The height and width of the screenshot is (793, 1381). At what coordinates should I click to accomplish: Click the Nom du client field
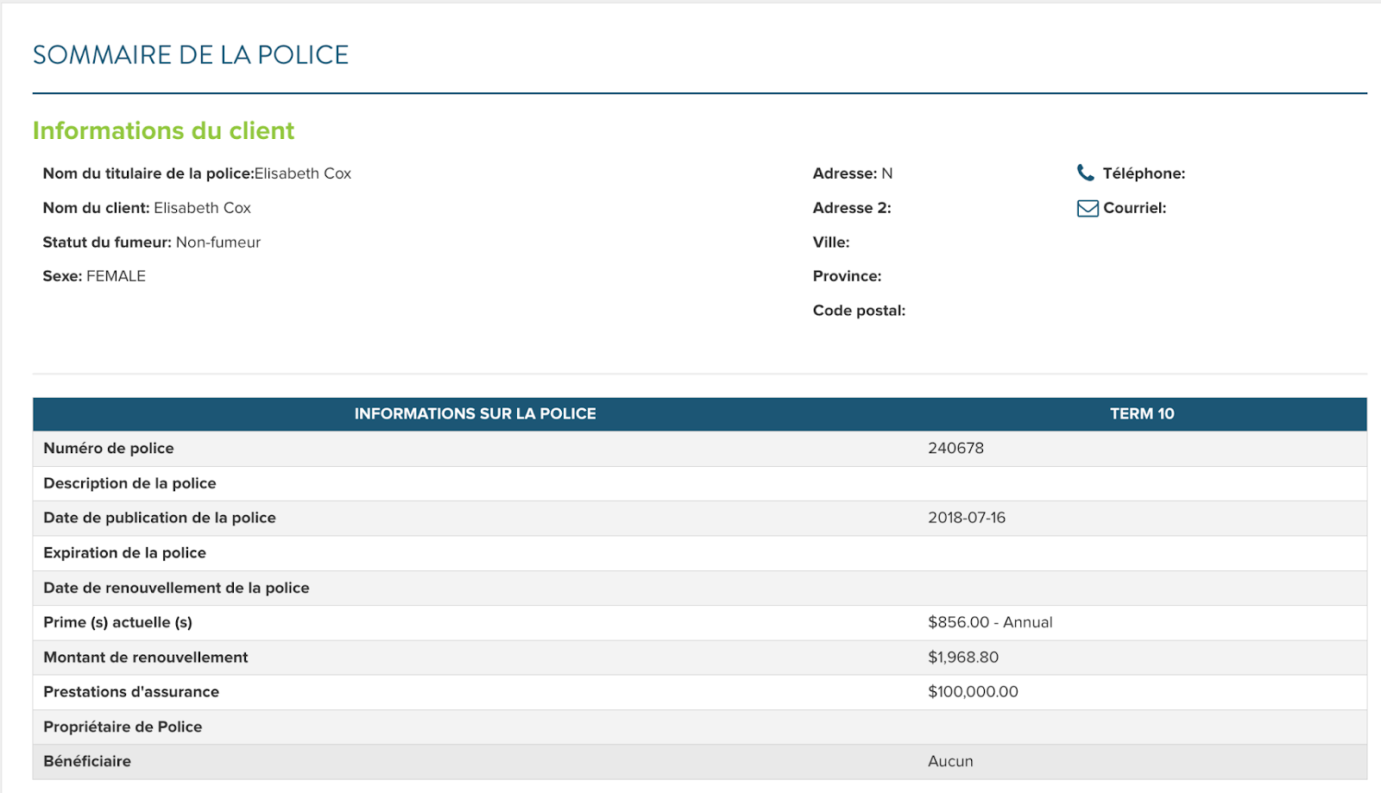pyautogui.click(x=147, y=208)
